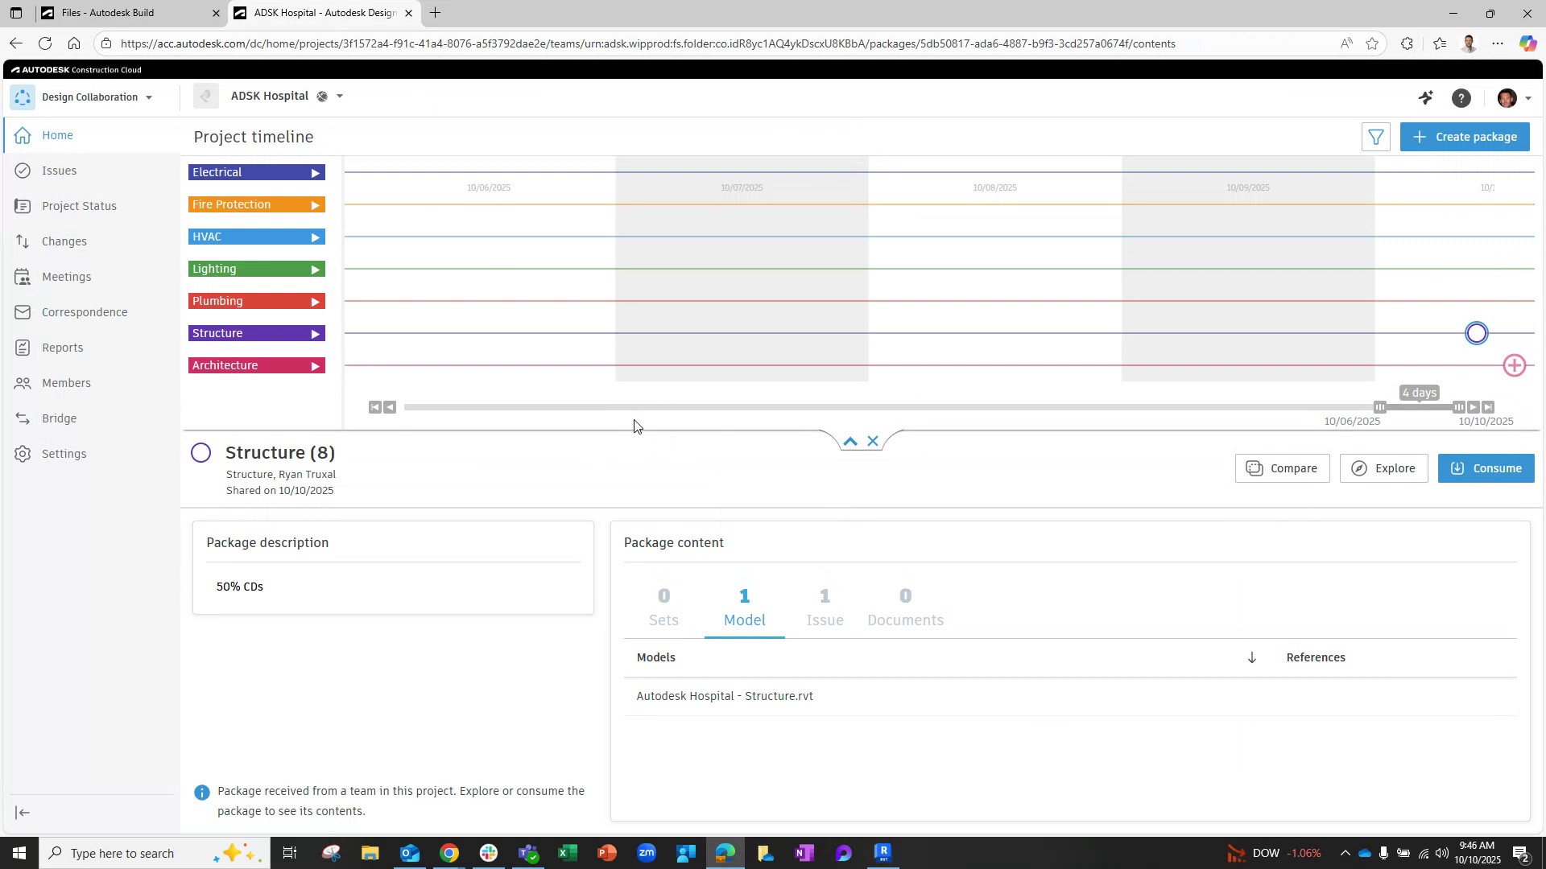Open the Bridge section
Viewport: 1546px width, 869px height.
click(x=59, y=418)
